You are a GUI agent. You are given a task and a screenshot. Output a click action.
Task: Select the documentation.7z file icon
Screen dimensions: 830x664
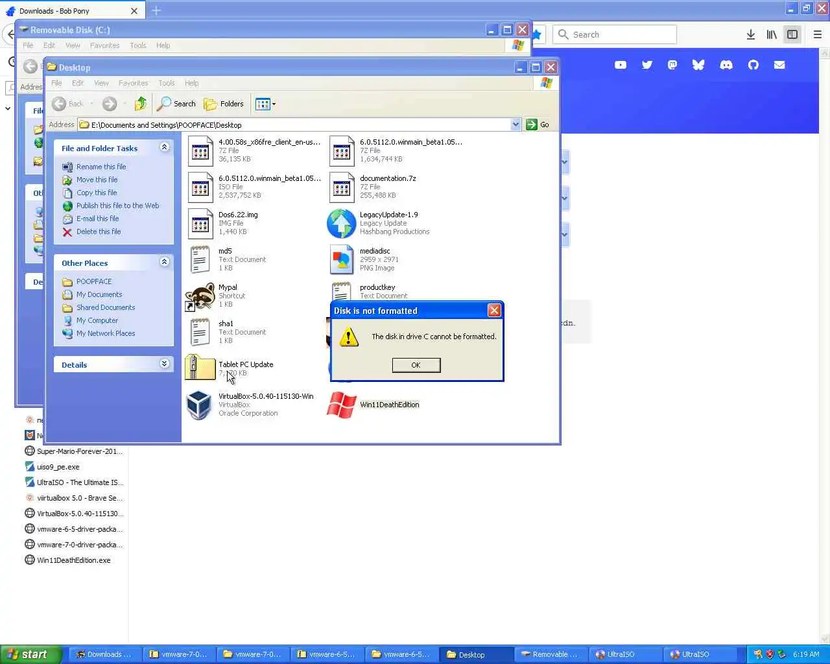[x=342, y=187]
